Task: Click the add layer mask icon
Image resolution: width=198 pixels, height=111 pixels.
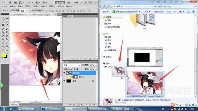Action: point(78,104)
